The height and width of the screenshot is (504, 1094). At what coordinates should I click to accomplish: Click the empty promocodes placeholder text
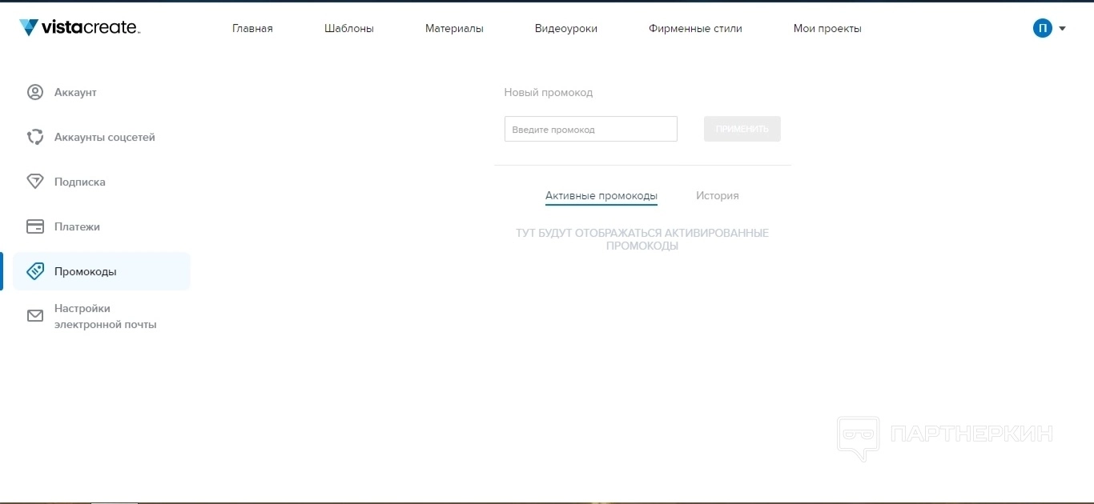click(642, 239)
